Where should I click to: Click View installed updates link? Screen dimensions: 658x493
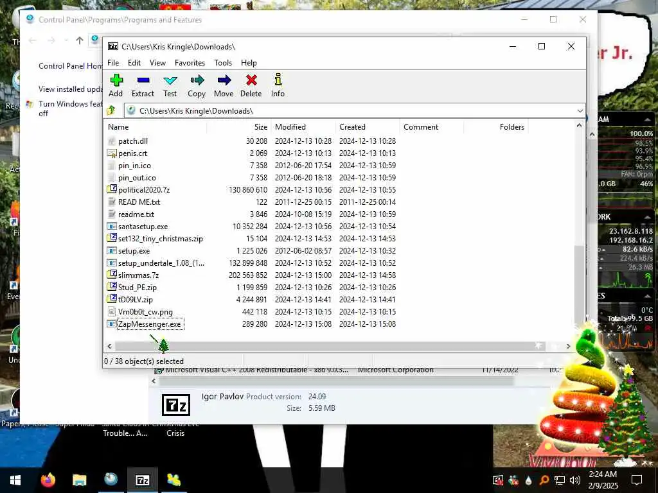click(70, 89)
